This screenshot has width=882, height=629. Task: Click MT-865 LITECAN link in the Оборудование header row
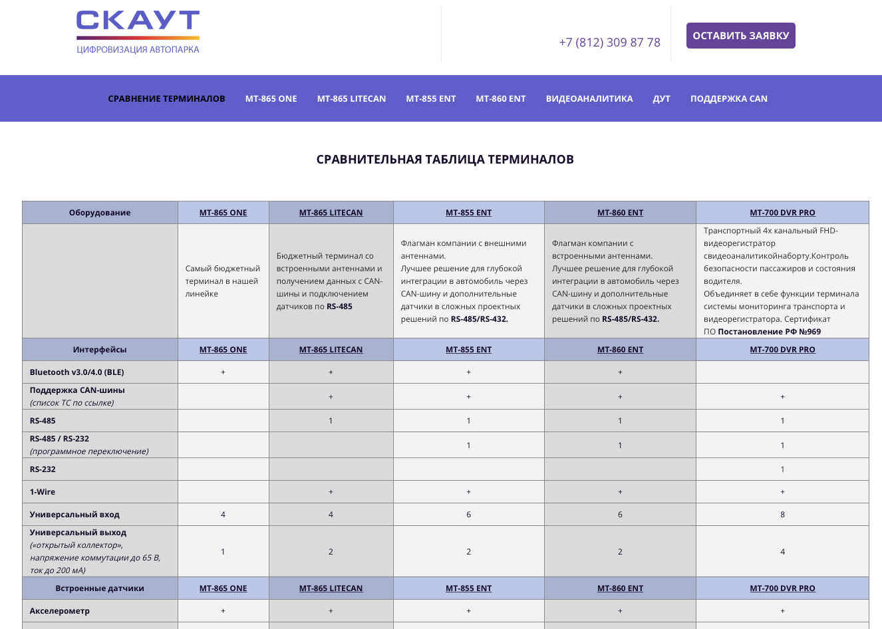pyautogui.click(x=331, y=213)
